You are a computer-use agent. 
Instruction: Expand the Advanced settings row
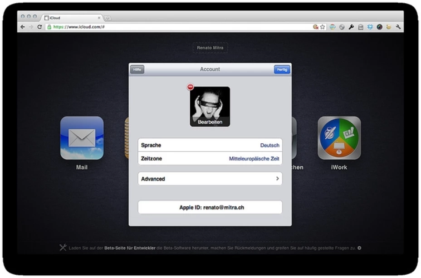(x=210, y=179)
